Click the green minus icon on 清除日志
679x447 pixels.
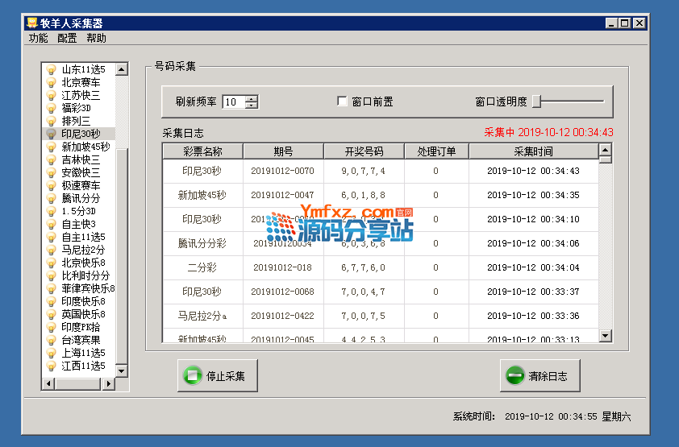point(514,376)
